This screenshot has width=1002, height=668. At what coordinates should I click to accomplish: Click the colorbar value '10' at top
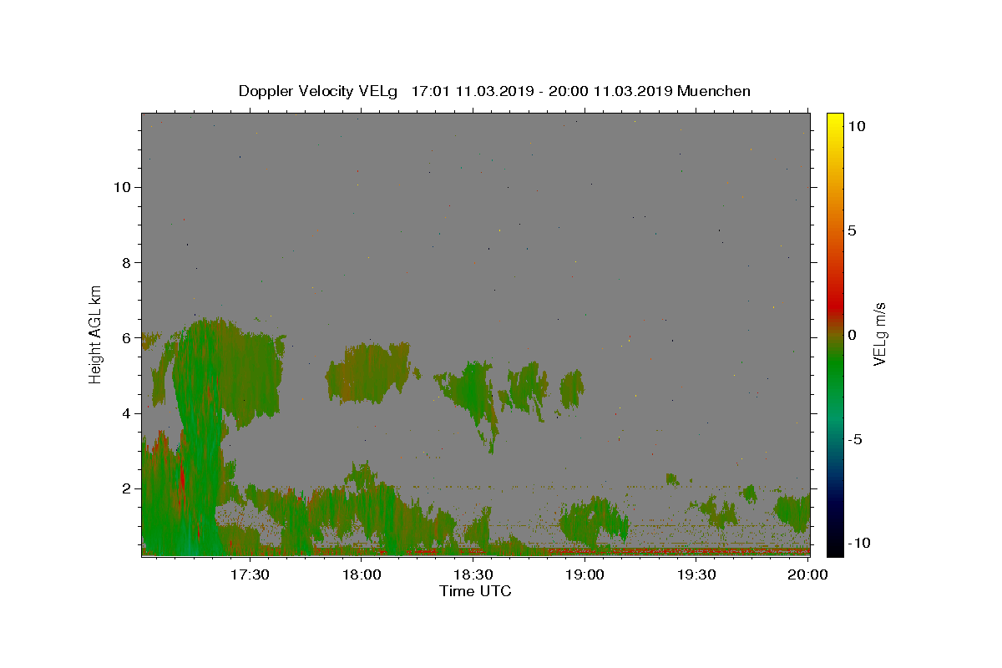pos(856,125)
